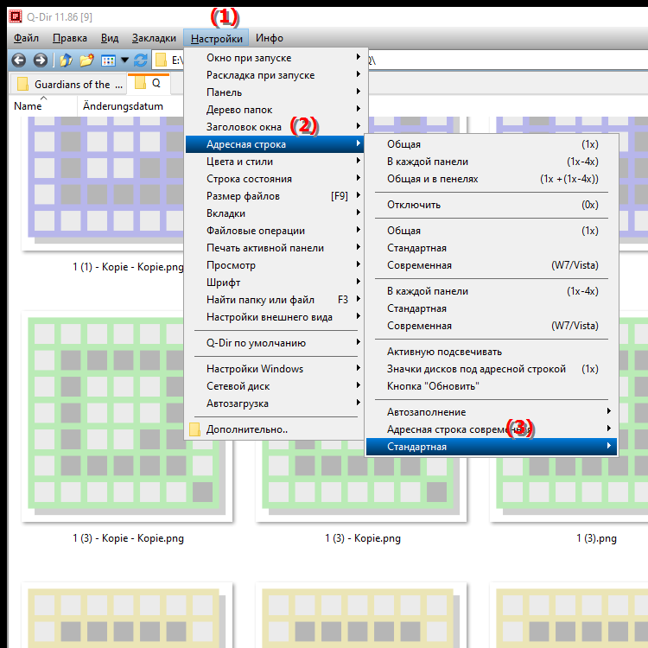Open the Инфо menu

(269, 38)
